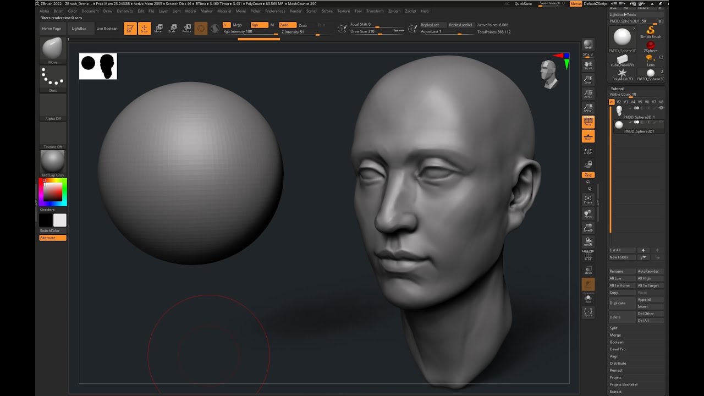Select the cube_NewUVs tool
704x396 pixels.
(623, 60)
